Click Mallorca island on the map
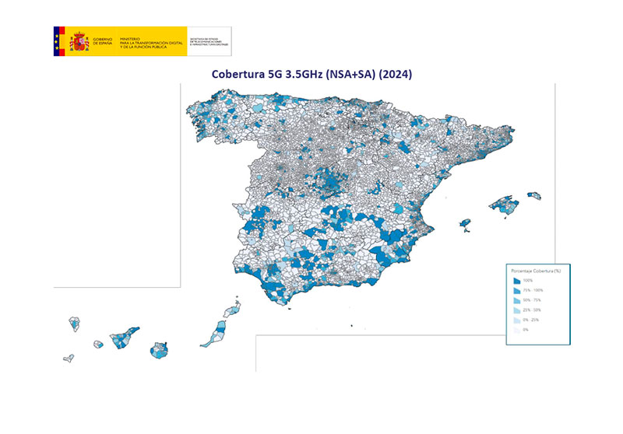Screen dimensions: 623x434 point(503,205)
